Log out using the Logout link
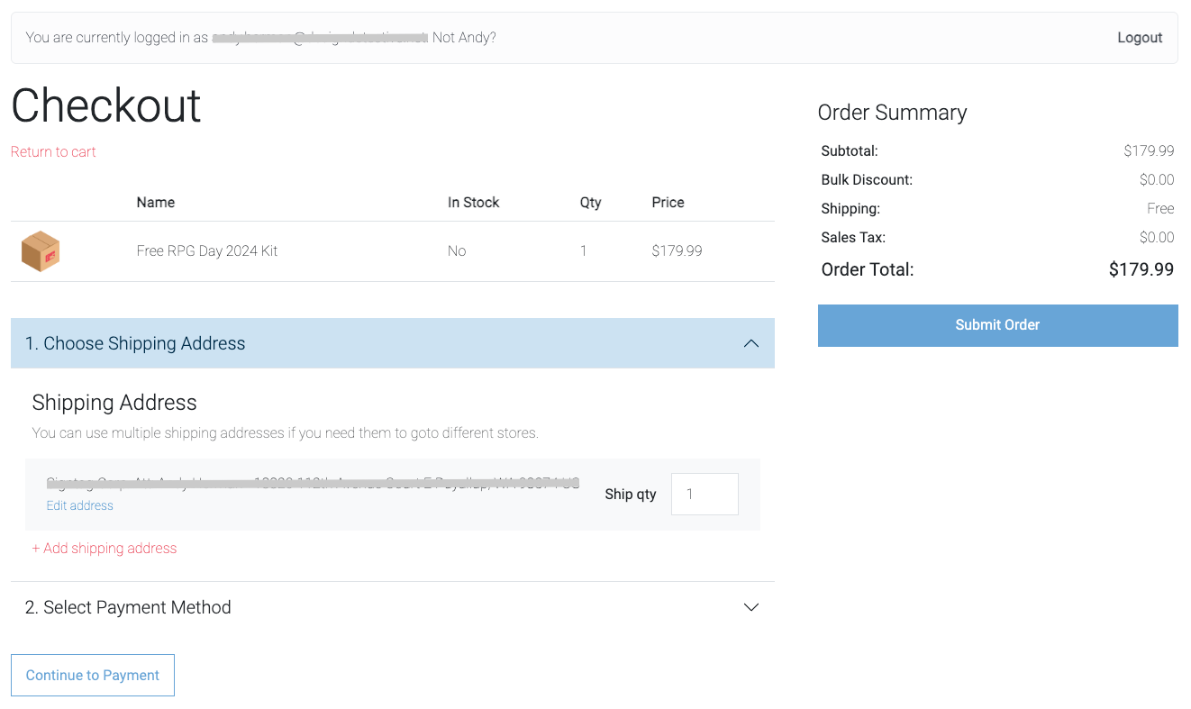Screen dimensions: 1191x709 click(x=1140, y=38)
